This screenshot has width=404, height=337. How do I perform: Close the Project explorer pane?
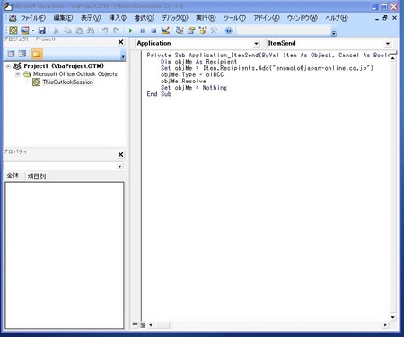[x=120, y=42]
